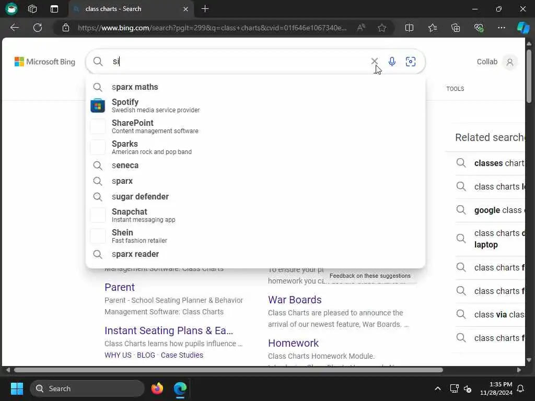Open the Parent link
Image resolution: width=535 pixels, height=401 pixels.
click(x=120, y=287)
